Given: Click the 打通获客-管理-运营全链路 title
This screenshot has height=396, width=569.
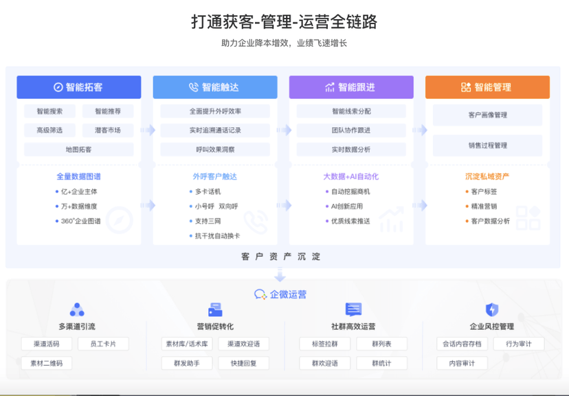Looking at the screenshot, I should point(284,22).
